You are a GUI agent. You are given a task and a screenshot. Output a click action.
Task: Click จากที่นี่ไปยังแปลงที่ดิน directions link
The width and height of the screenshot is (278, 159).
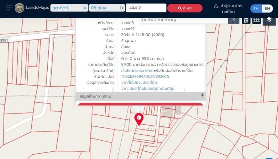tap(139, 82)
